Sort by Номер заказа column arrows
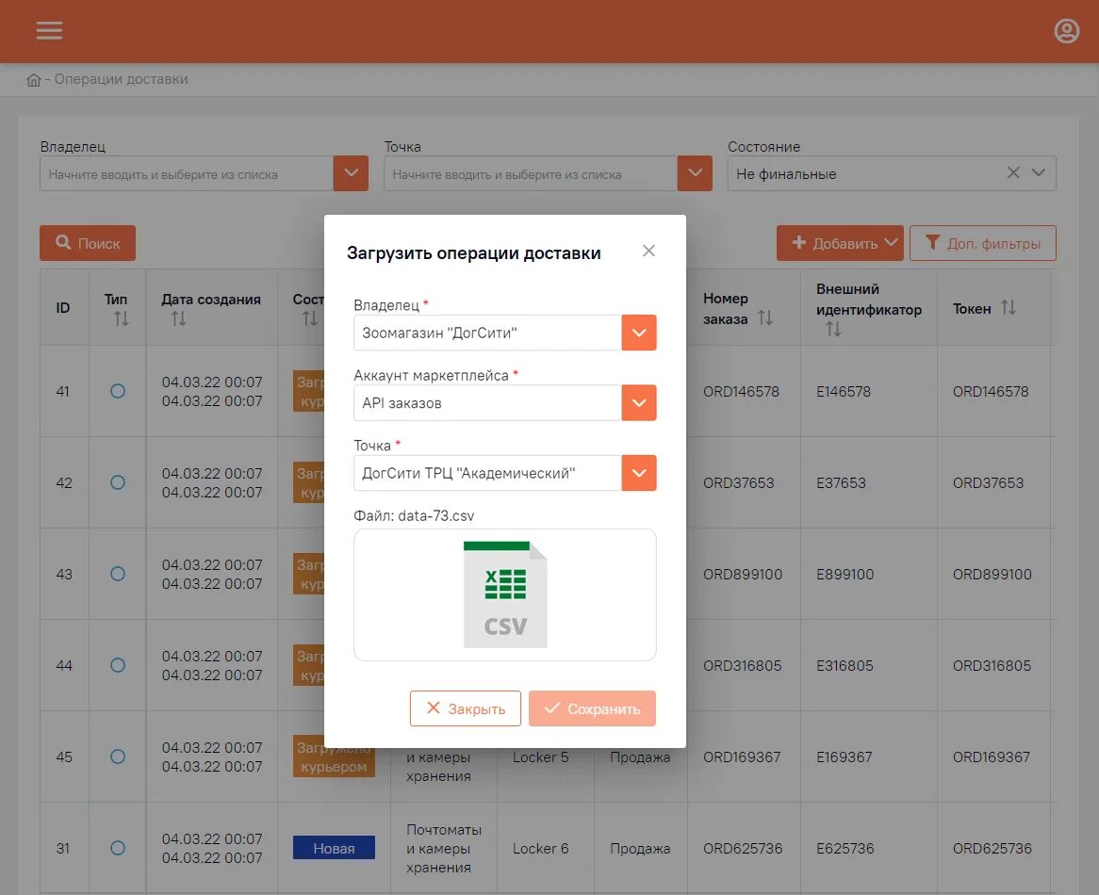The image size is (1099, 895). 765,317
